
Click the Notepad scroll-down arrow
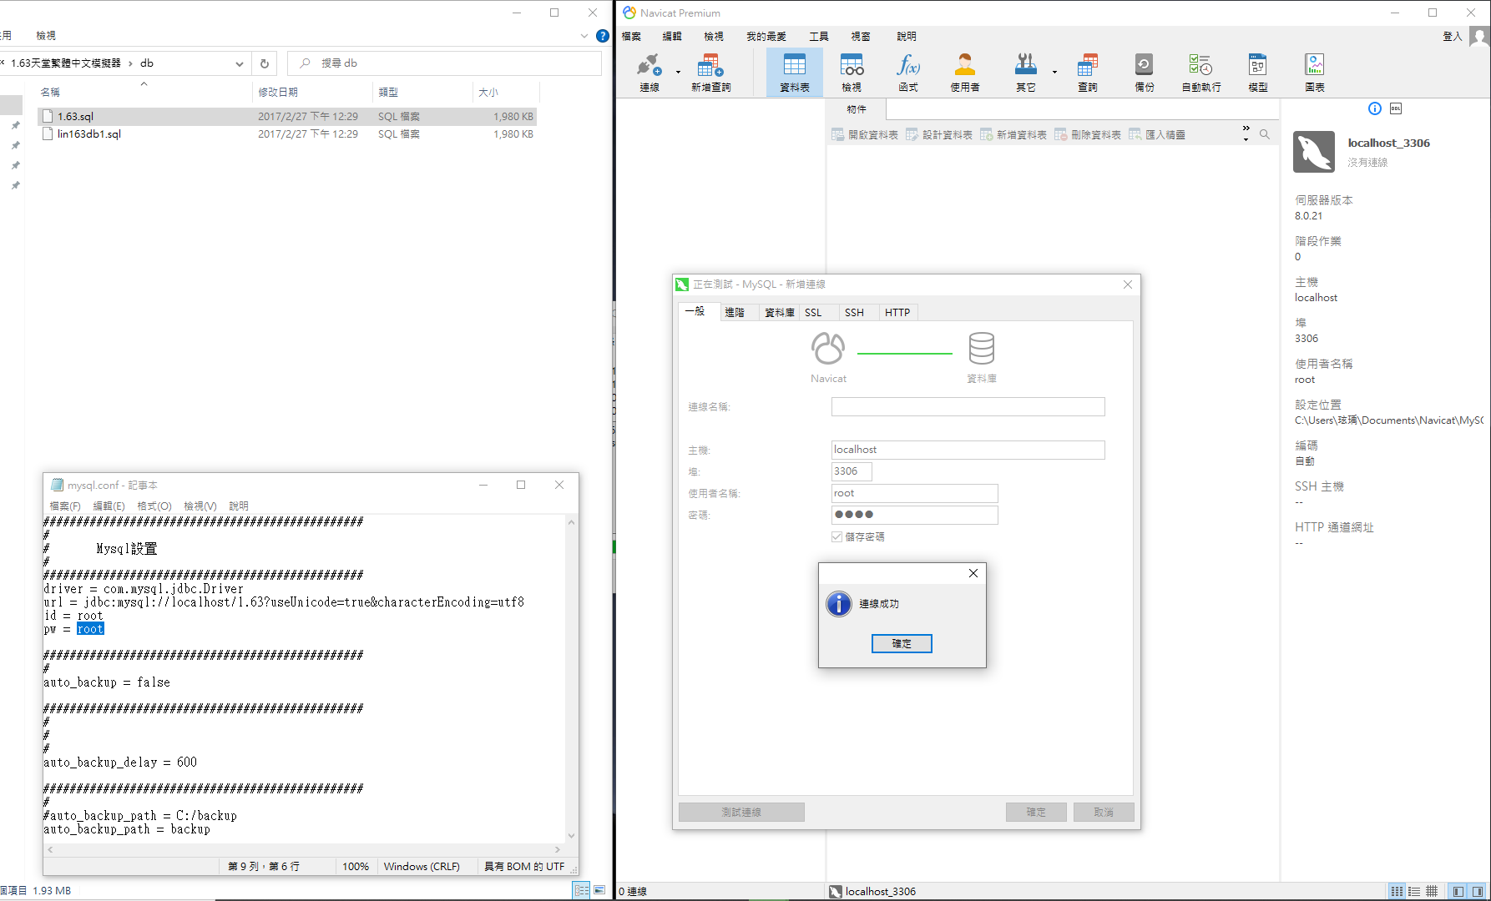(x=571, y=836)
